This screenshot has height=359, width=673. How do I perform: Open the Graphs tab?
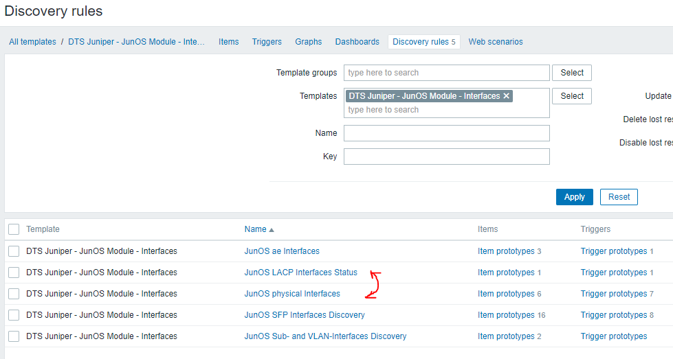309,42
